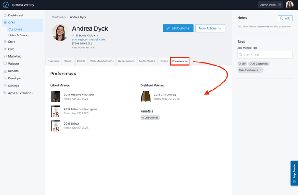Click the 2016 Shiraz bottle thumbnail
Image resolution: width=298 pixels, height=195 pixels.
(56, 126)
